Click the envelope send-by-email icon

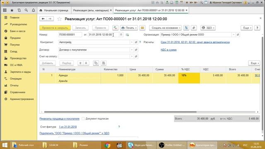[x=142, y=28]
